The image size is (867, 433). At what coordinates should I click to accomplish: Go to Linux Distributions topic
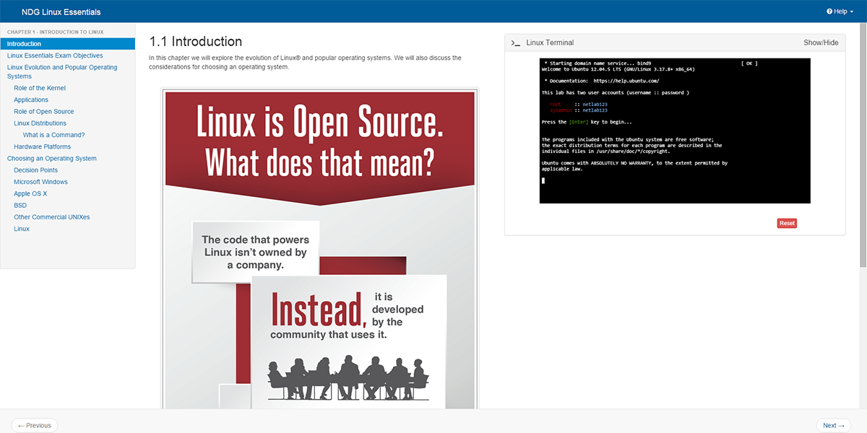click(x=40, y=123)
